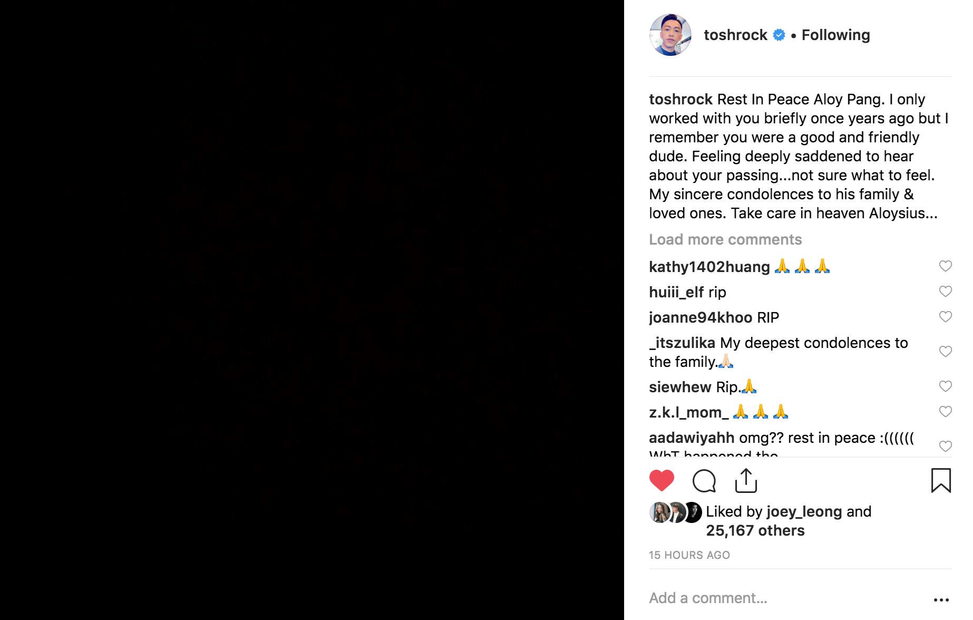973x620 pixels.
Task: Like _itszulika's condolences comment
Action: click(x=945, y=352)
